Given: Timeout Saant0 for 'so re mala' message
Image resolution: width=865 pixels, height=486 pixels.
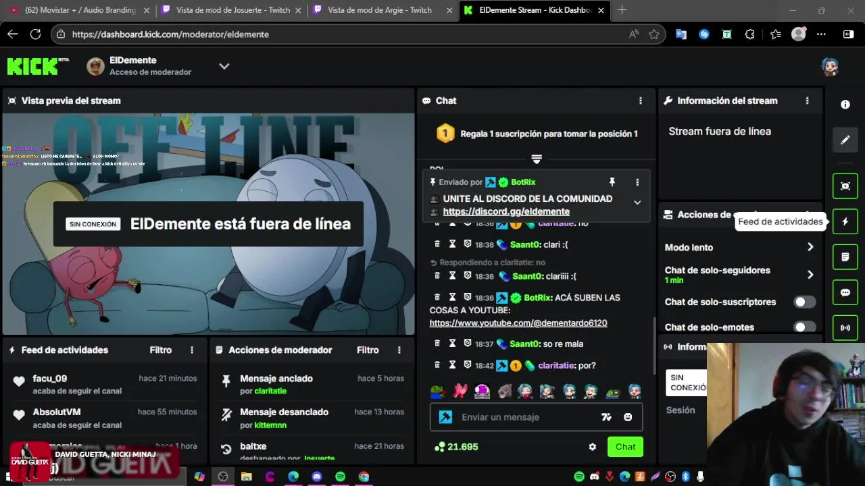Looking at the screenshot, I should click(x=452, y=344).
